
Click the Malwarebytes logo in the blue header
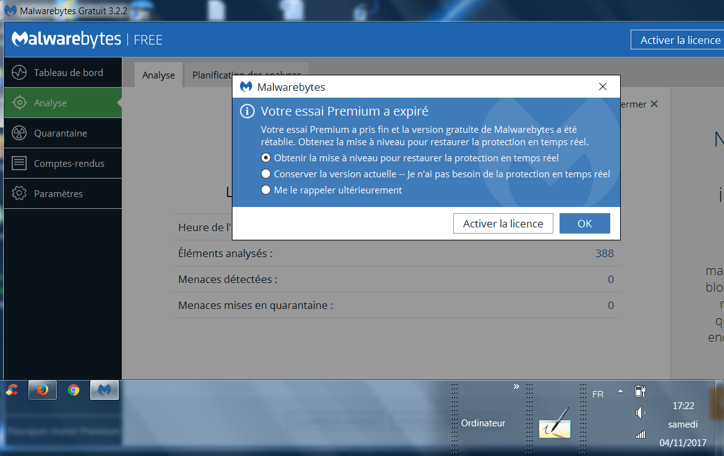pos(67,39)
